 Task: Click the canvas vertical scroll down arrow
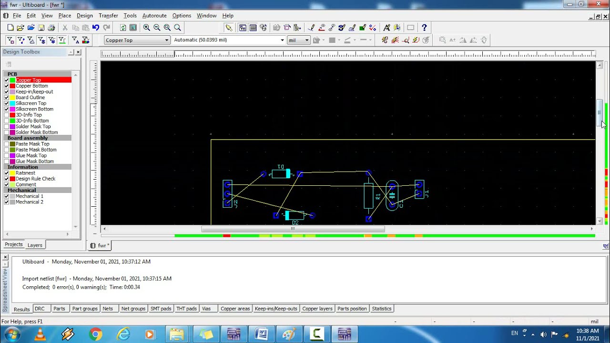tap(600, 221)
